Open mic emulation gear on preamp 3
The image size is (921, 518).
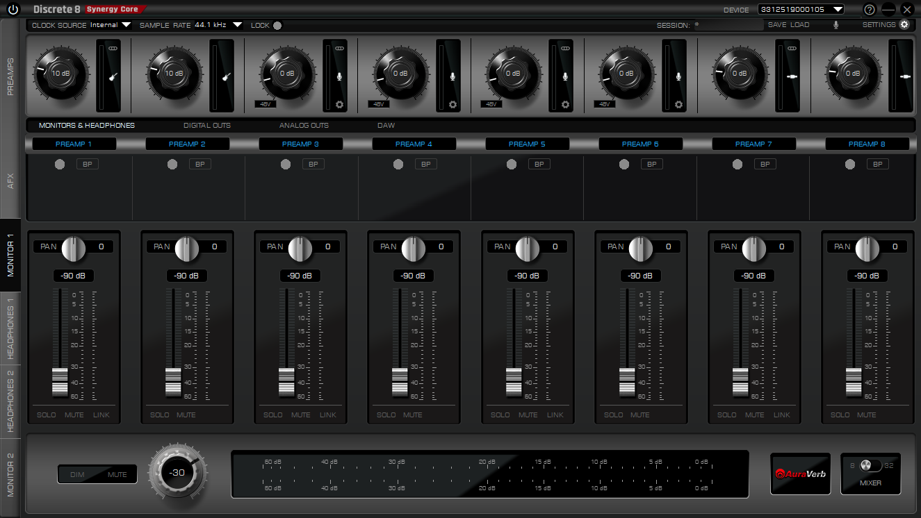(x=339, y=105)
